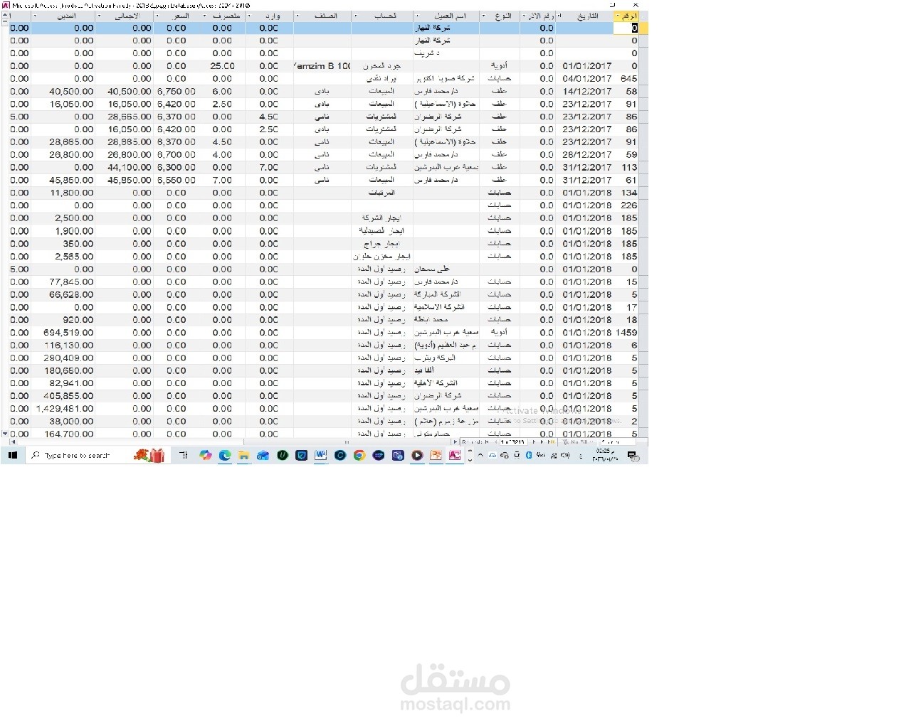Expand the اسم العميل column filter arrow
Screen dimensions: 911x728
pos(417,16)
